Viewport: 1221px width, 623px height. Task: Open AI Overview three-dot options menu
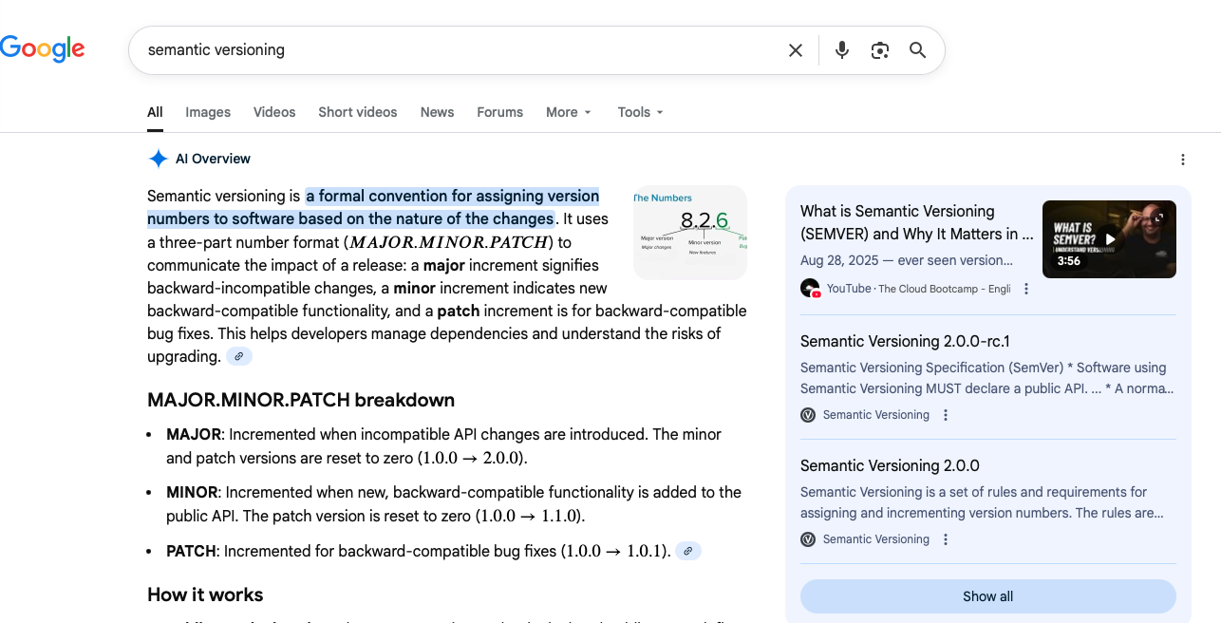point(1182,160)
